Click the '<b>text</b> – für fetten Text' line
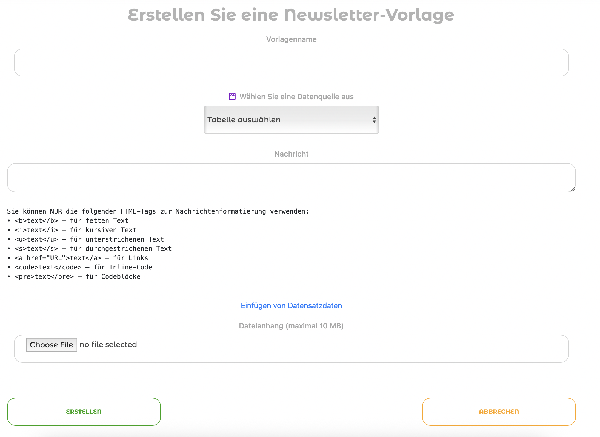This screenshot has height=437, width=600. click(x=68, y=221)
